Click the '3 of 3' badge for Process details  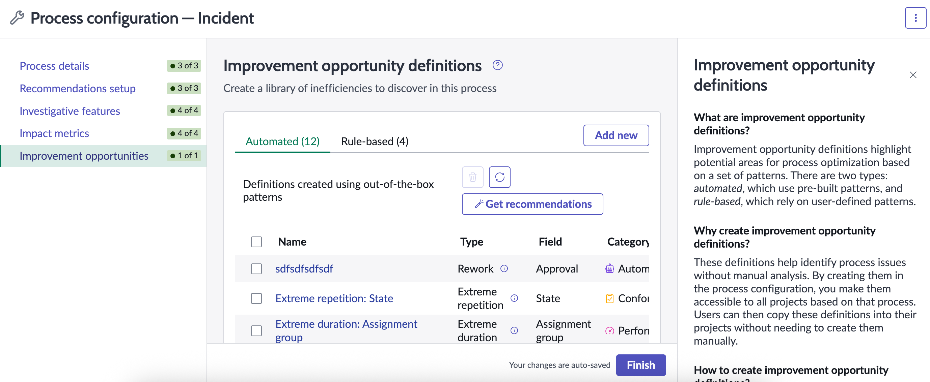(184, 66)
